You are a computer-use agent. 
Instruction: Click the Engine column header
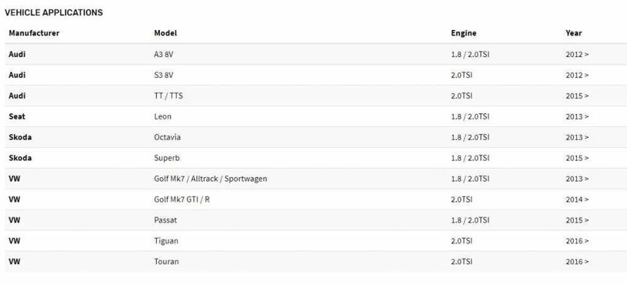click(x=463, y=33)
